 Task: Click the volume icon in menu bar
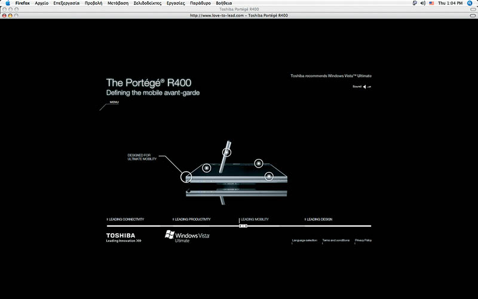click(x=423, y=3)
